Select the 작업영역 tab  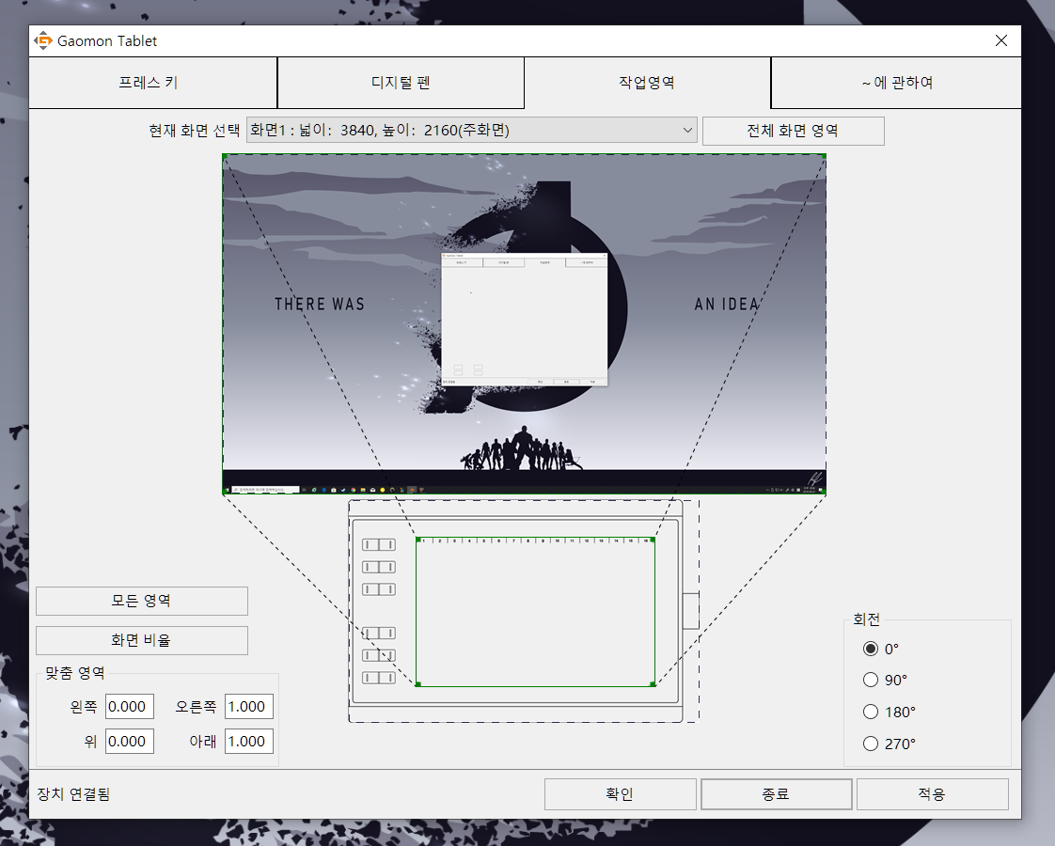tap(647, 83)
